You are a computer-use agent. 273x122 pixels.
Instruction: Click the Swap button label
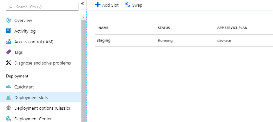137,5
